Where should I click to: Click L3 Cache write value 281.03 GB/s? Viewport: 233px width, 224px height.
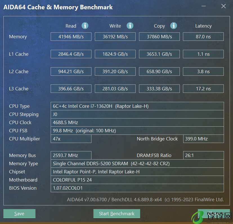(x=115, y=89)
